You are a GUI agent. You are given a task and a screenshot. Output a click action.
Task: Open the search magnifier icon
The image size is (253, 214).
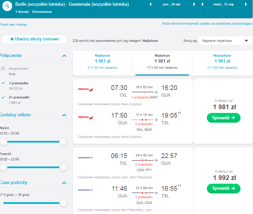tap(7, 6)
